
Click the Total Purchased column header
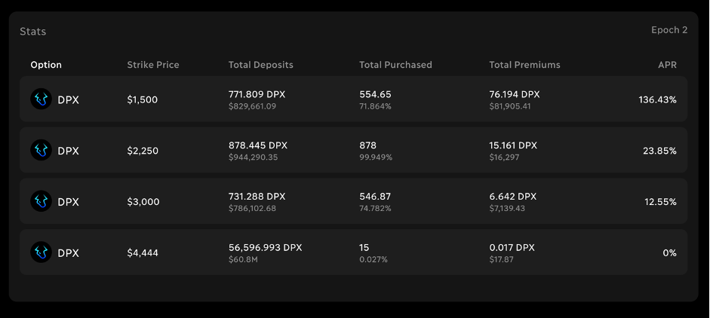pos(395,65)
